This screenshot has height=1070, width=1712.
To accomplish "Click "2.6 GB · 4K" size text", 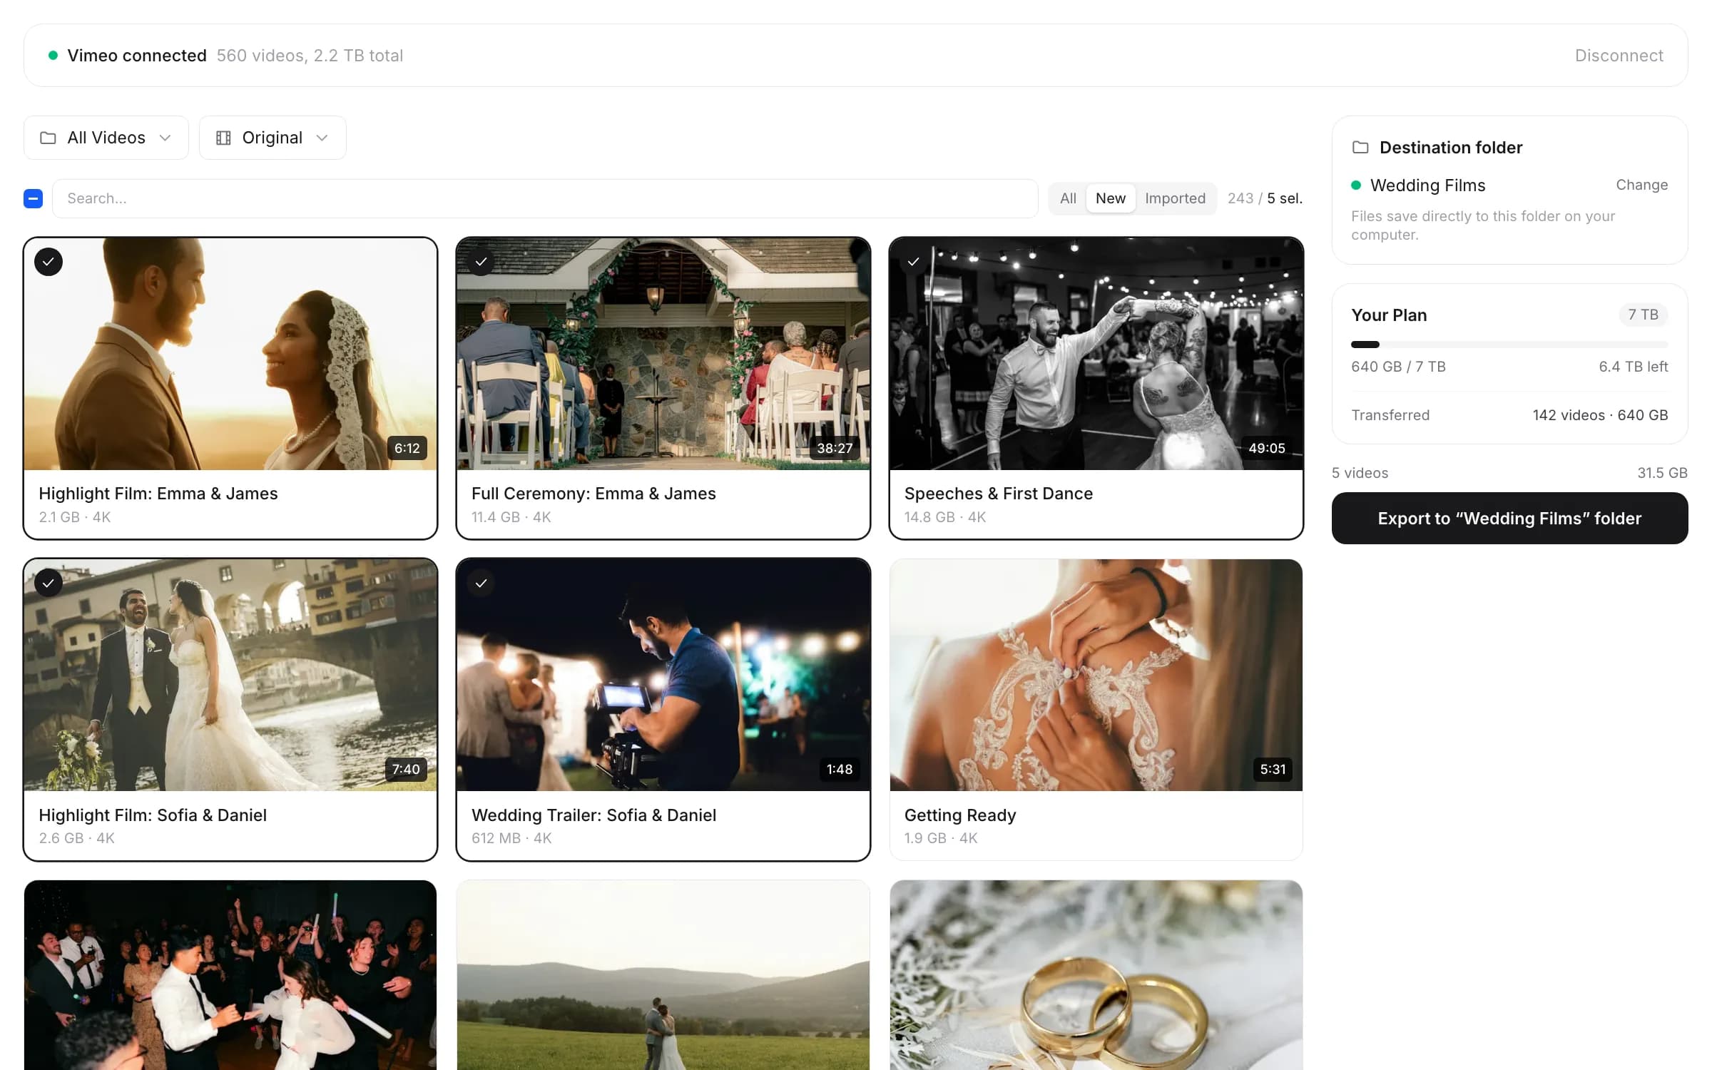I will (76, 838).
